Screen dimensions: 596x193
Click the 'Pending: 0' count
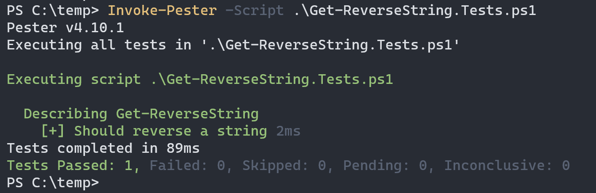(385, 165)
